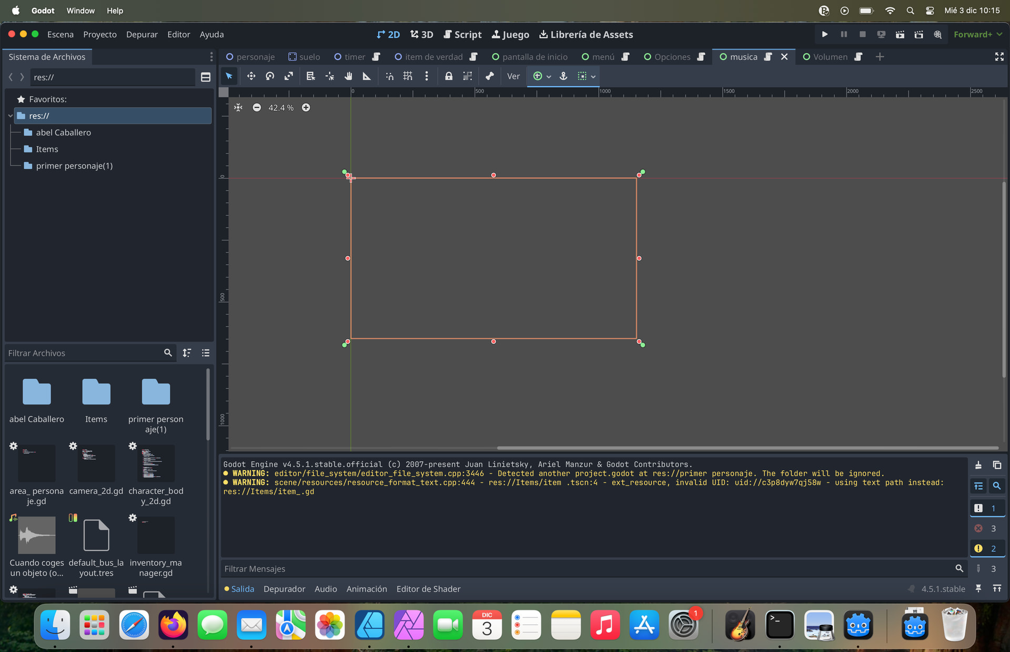
Task: Lock the selected node with padlock icon
Action: pyautogui.click(x=448, y=76)
